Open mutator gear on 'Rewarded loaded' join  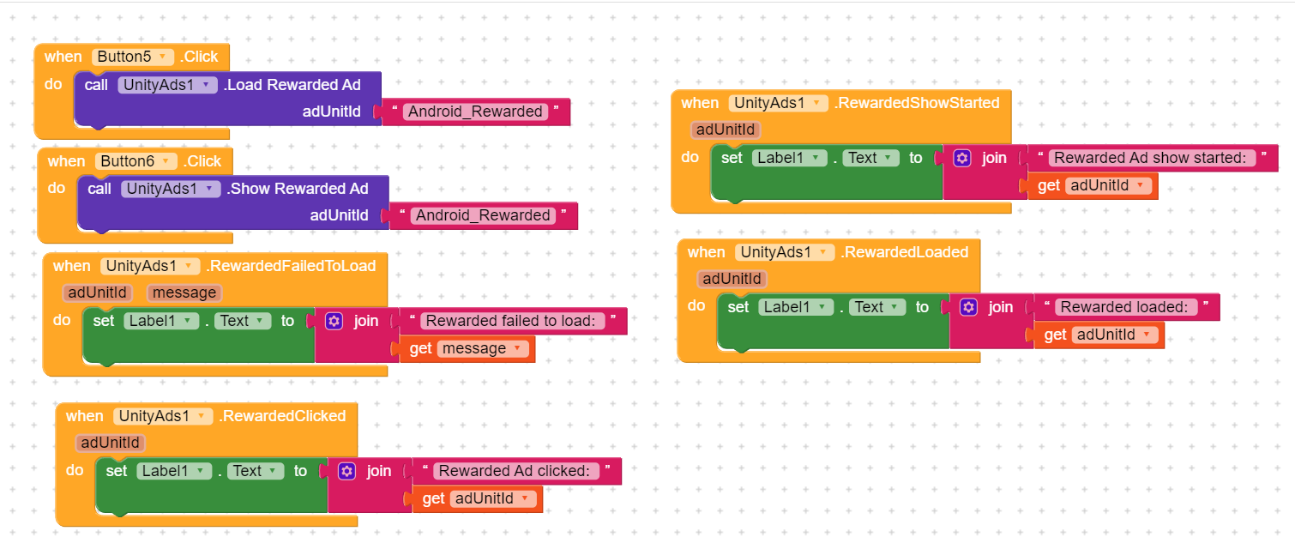tap(968, 307)
